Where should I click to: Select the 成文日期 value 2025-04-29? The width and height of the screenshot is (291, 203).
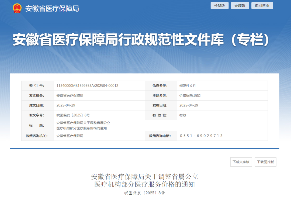pos(66,105)
